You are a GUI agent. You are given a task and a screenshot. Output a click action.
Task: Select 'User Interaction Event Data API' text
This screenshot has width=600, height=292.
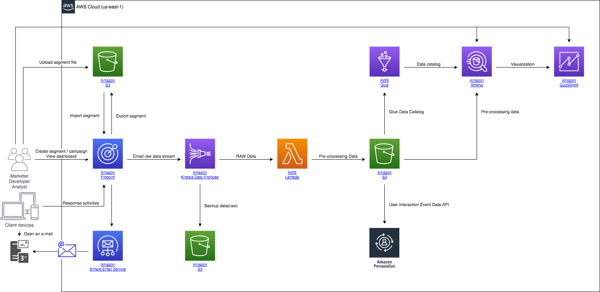pos(419,205)
